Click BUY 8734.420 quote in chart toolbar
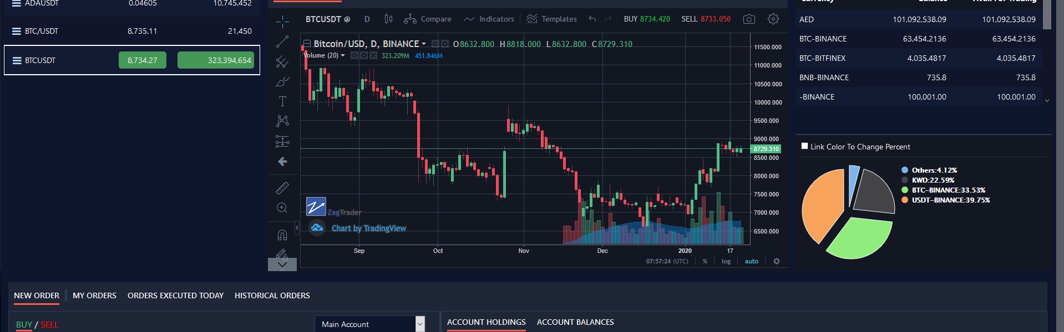1064x332 pixels. click(x=647, y=19)
